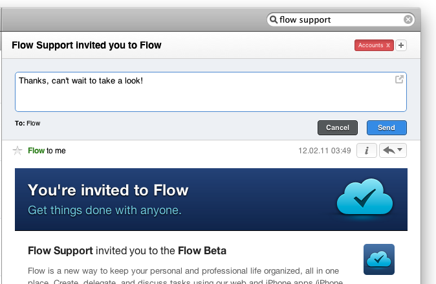Click the 'flow support' search field
The width and height of the screenshot is (436, 284).
tap(341, 19)
